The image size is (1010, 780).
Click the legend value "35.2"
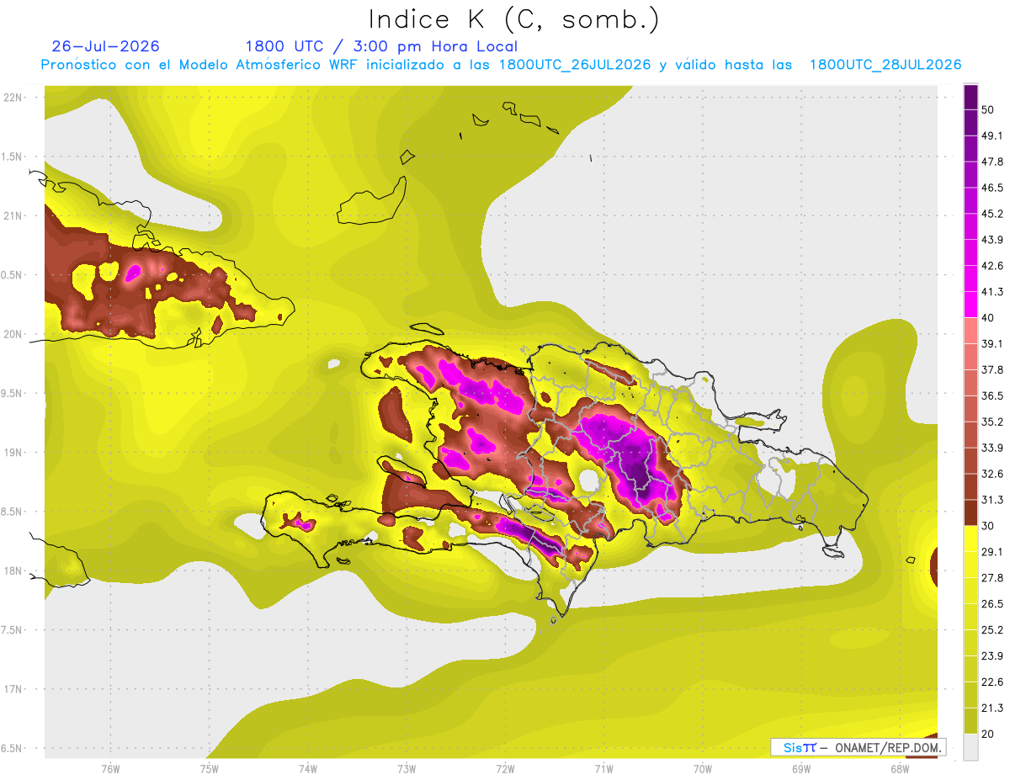(991, 422)
